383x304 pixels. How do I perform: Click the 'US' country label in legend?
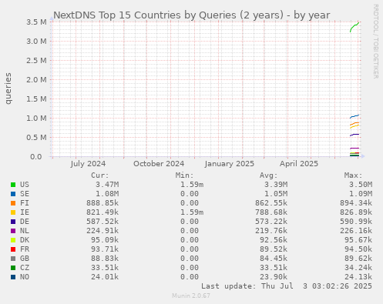[25, 185]
